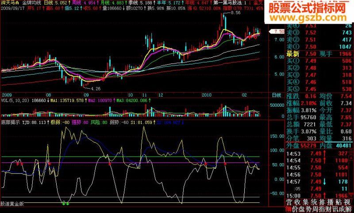Open the red 细 detail tab

click(x=289, y=209)
